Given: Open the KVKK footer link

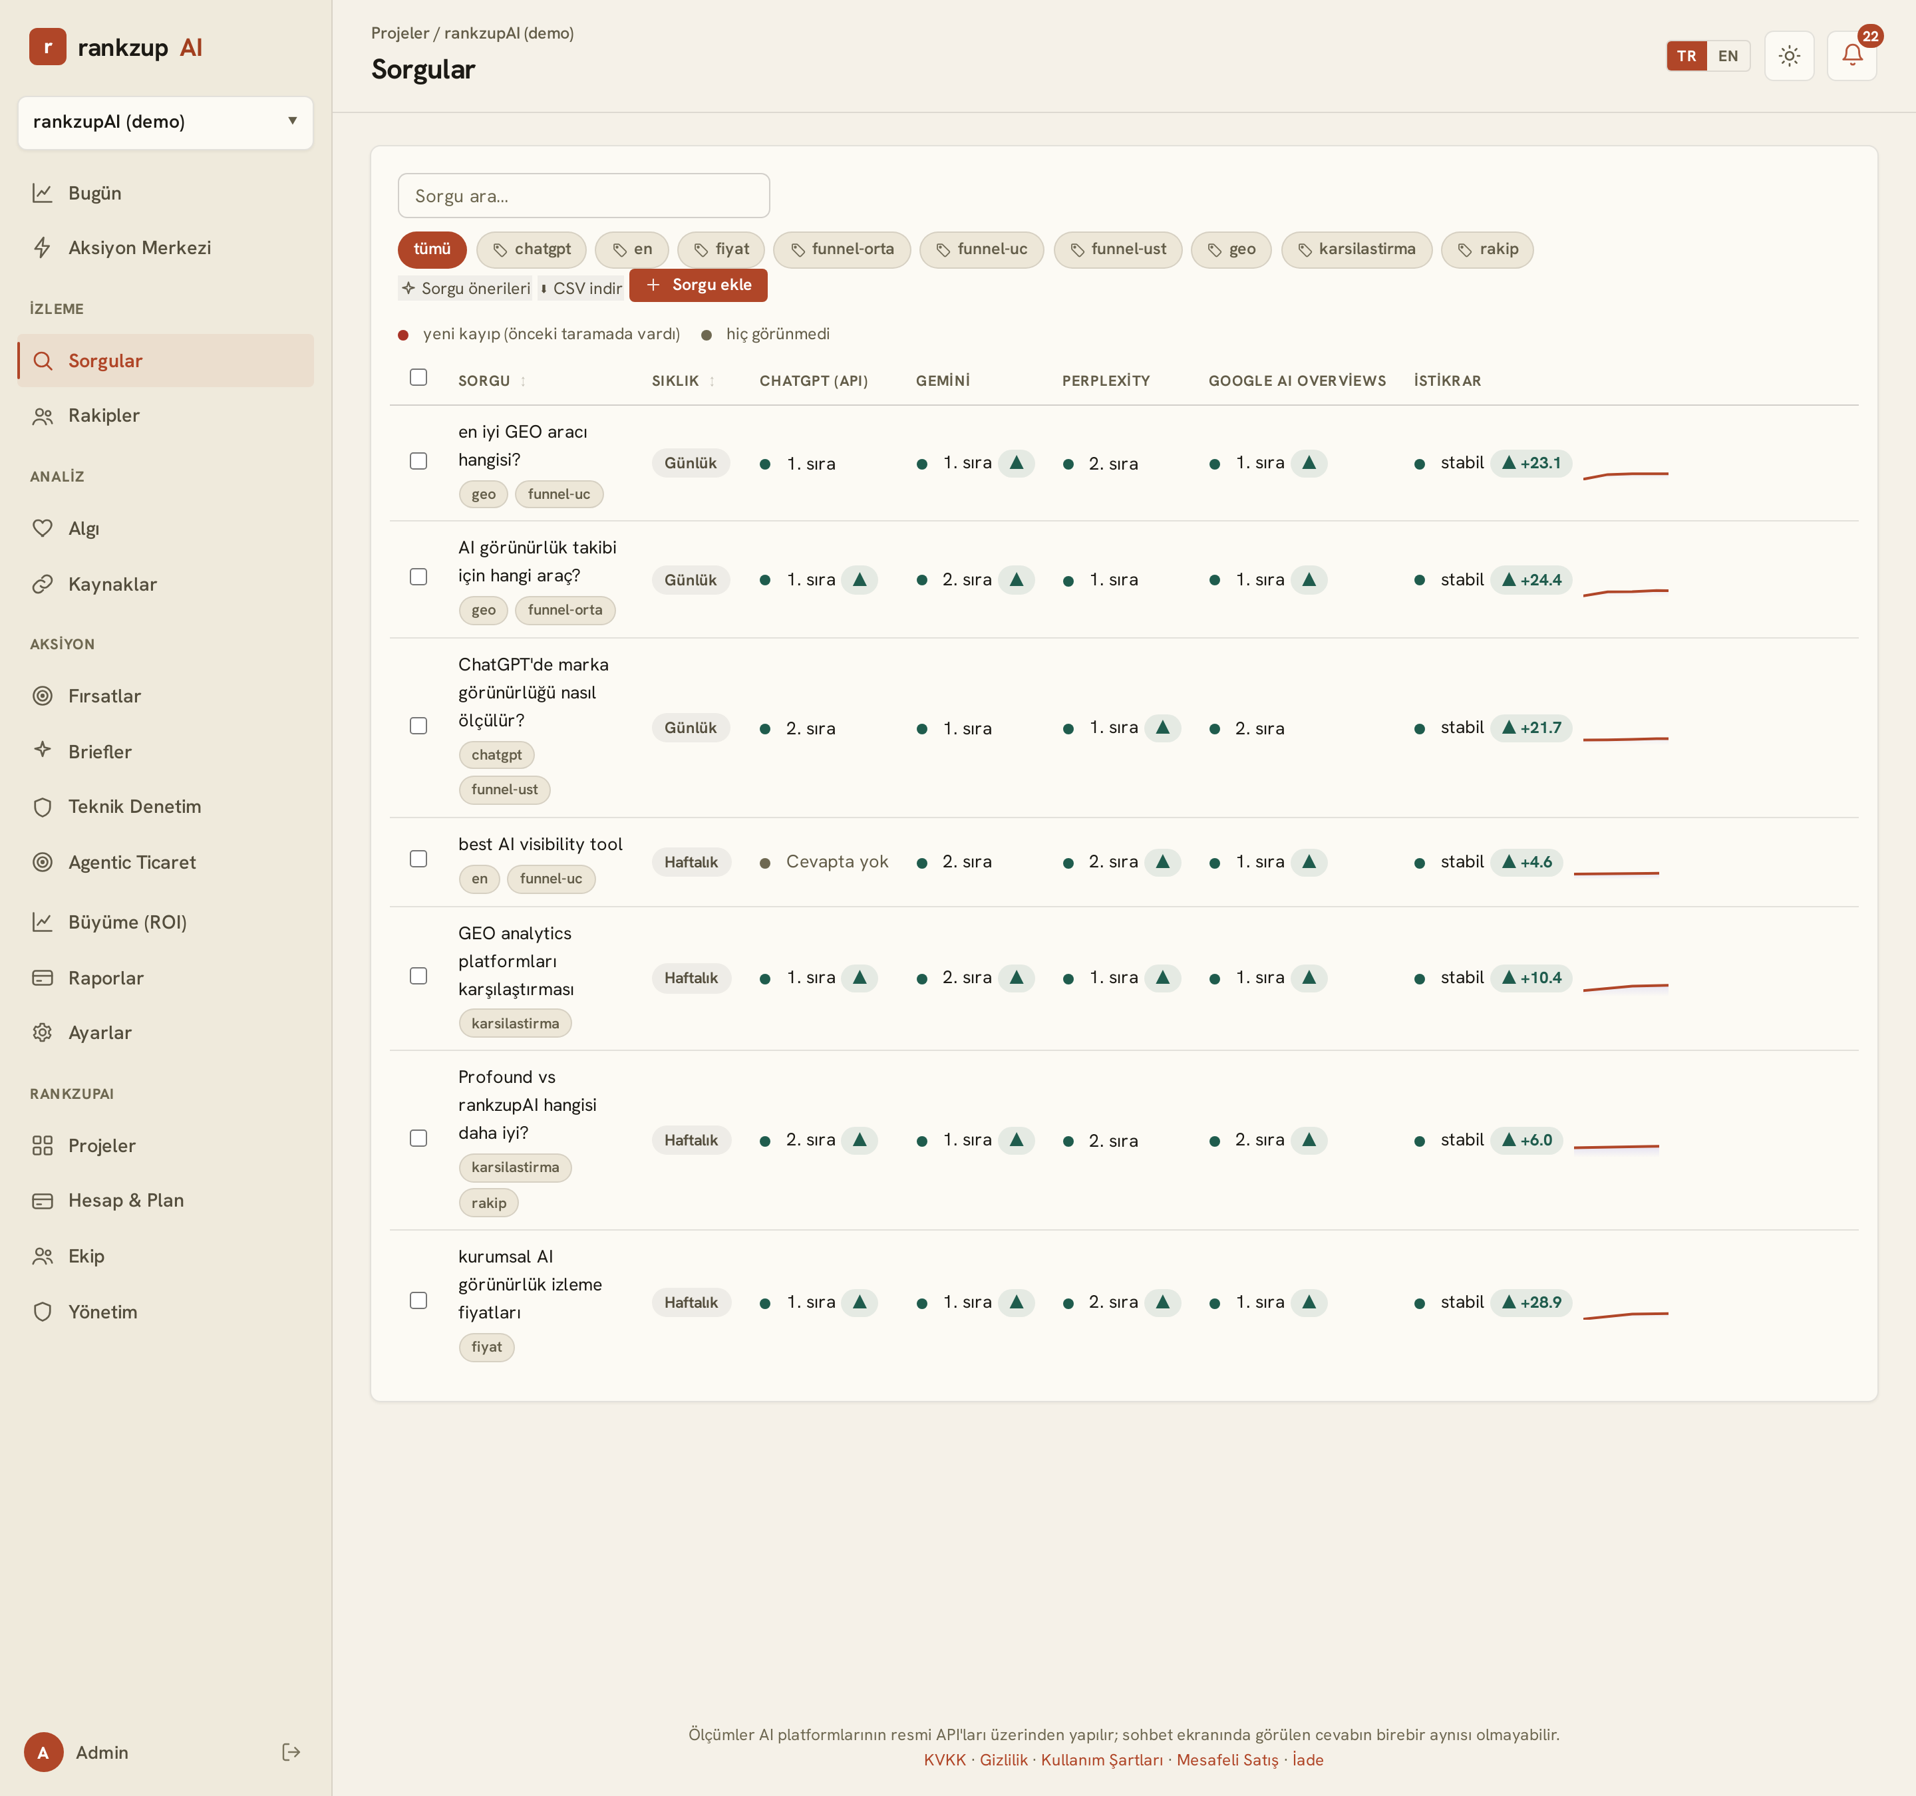Looking at the screenshot, I should tap(945, 1759).
